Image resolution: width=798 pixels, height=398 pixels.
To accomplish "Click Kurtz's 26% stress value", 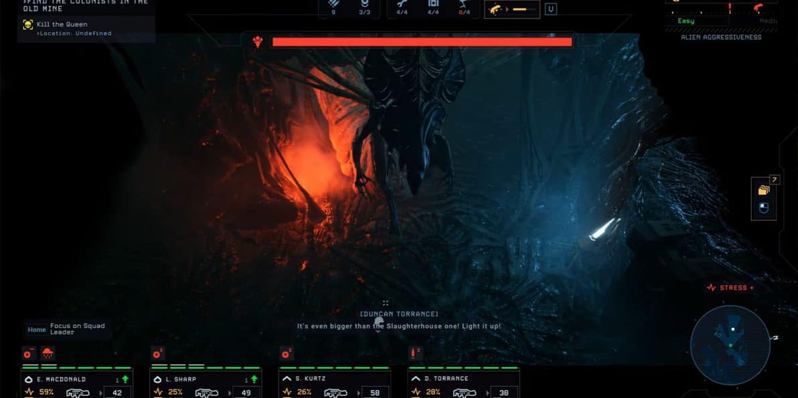I will click(x=304, y=392).
